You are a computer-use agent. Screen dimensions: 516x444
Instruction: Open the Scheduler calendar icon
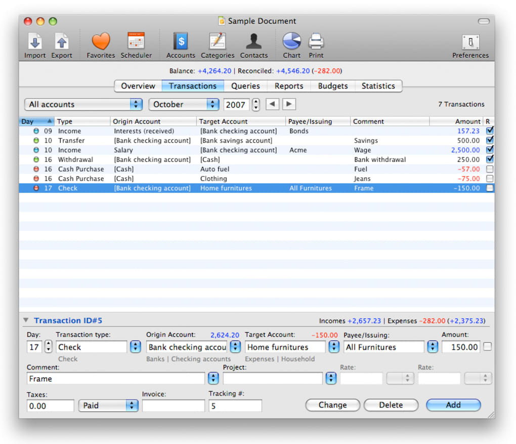coord(136,42)
